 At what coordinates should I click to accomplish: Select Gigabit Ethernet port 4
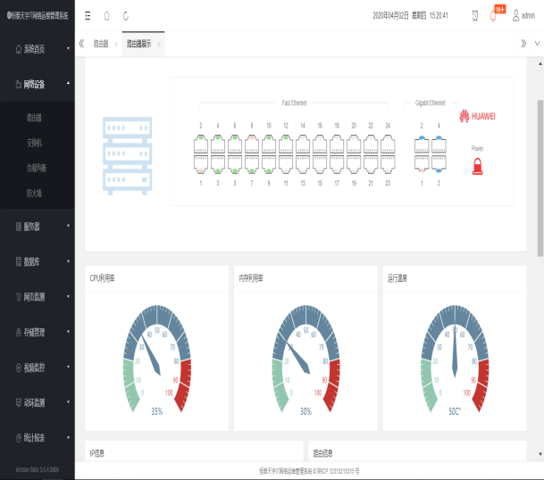(x=439, y=145)
